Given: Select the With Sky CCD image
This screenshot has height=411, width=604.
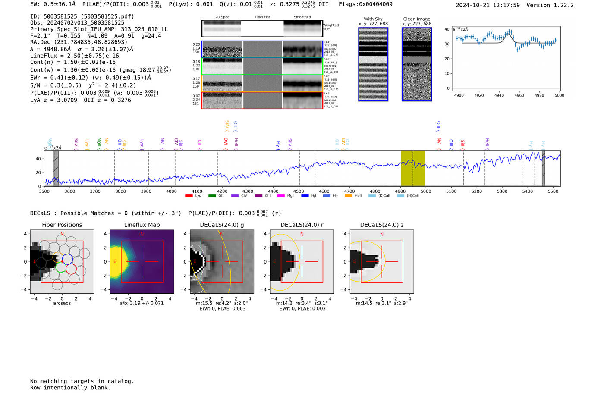Looking at the screenshot, I should click(373, 65).
